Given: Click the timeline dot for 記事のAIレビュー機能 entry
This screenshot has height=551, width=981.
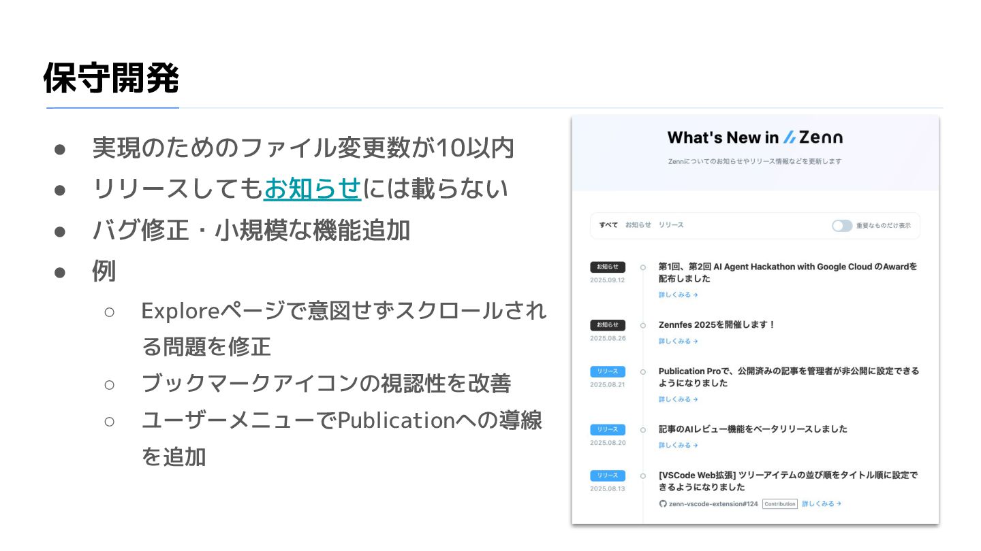Looking at the screenshot, I should coord(642,430).
